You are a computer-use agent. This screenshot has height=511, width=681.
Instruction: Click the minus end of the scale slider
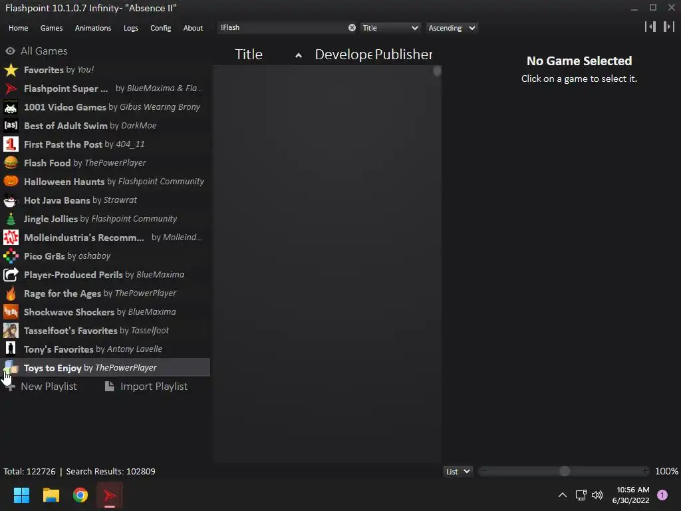tap(484, 472)
